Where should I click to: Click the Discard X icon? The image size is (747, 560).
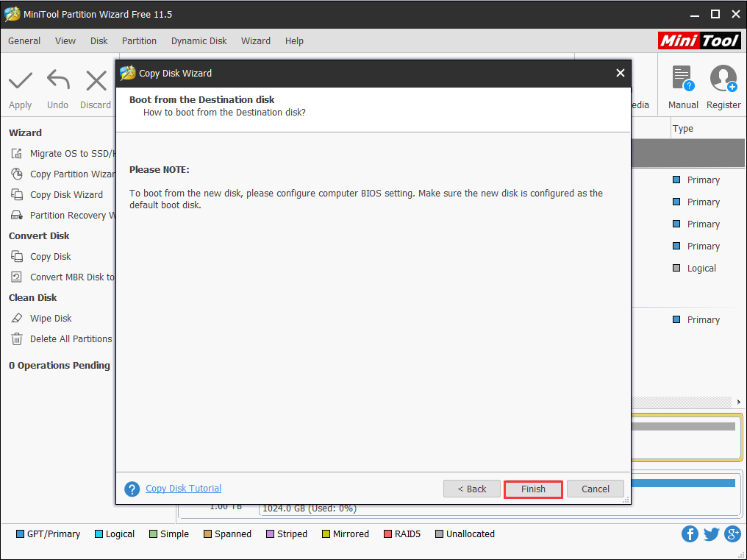coord(96,80)
